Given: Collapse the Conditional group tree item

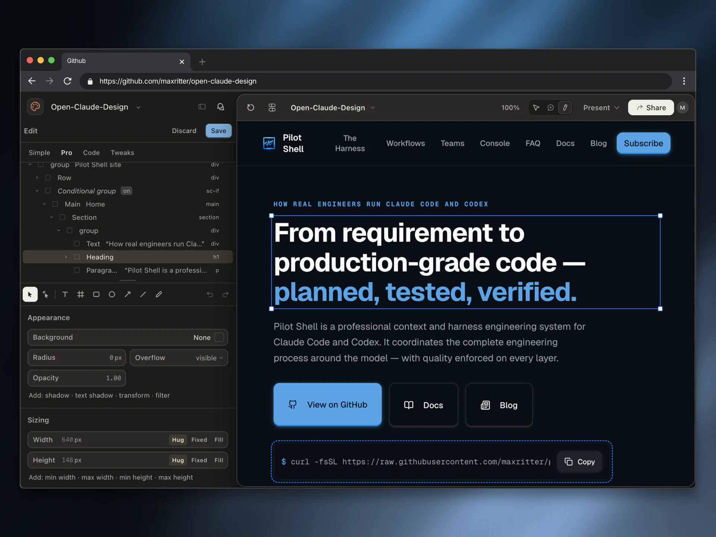Looking at the screenshot, I should (x=37, y=191).
